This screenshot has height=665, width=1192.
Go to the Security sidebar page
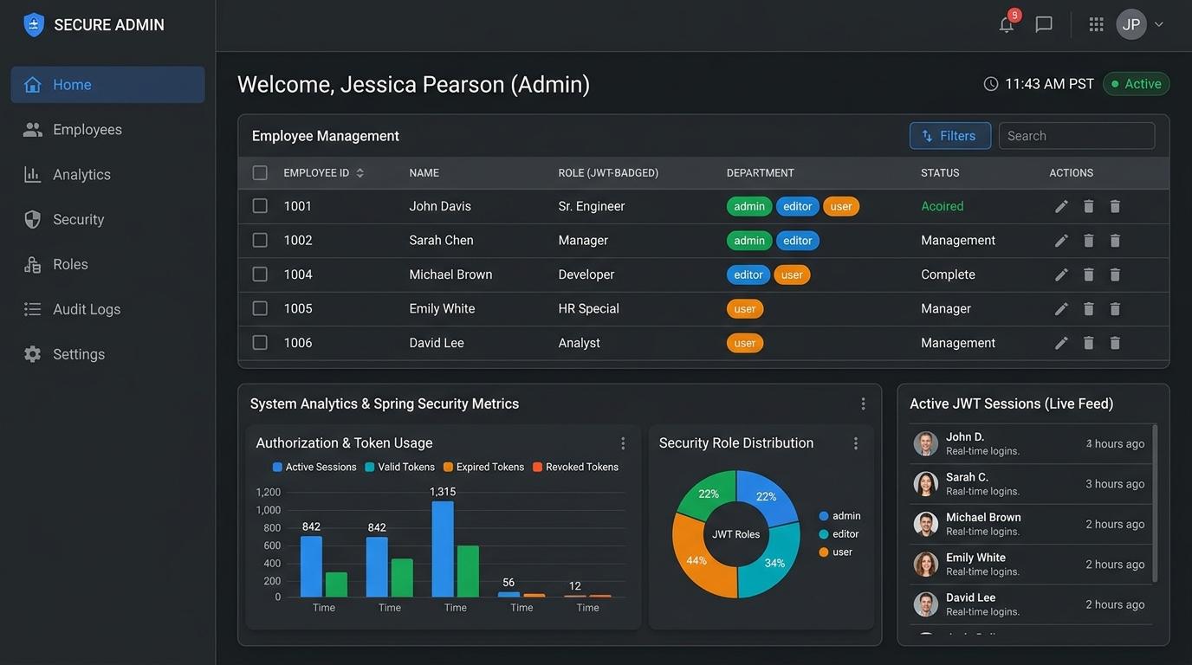click(107, 220)
